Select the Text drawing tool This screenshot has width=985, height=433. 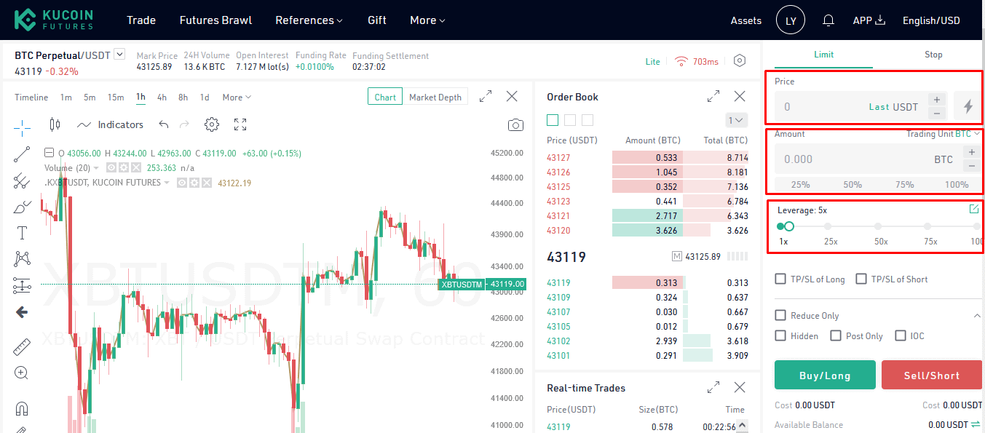[x=22, y=233]
